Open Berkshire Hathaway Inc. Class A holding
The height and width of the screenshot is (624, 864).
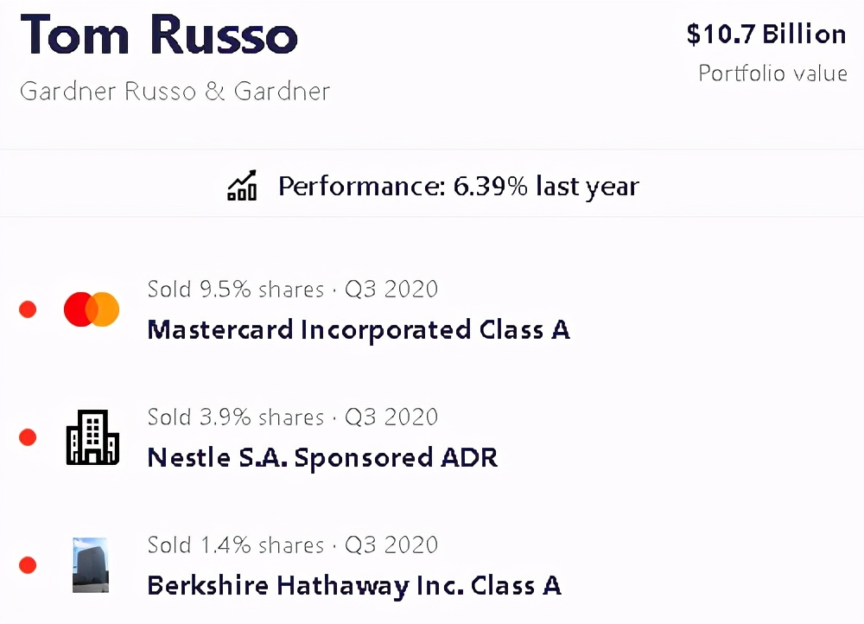[354, 585]
